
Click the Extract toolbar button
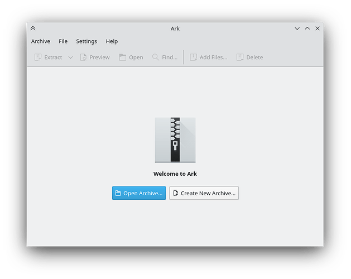pyautogui.click(x=49, y=57)
